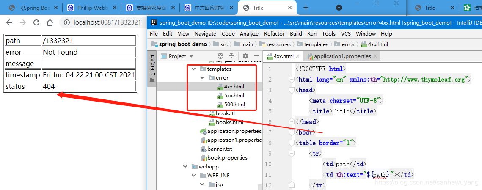Click the locate-opened-file crosshair icon
The width and height of the screenshot is (482, 190).
[220, 56]
